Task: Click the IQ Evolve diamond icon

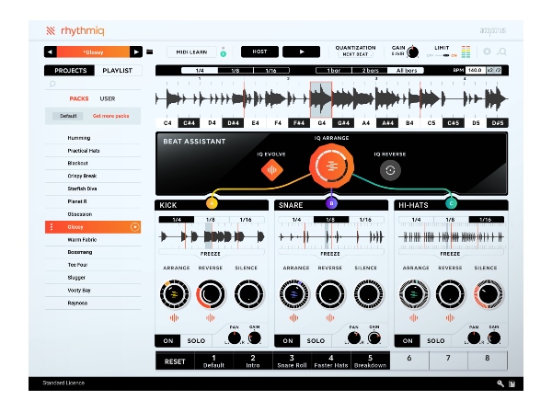Action: pos(271,170)
